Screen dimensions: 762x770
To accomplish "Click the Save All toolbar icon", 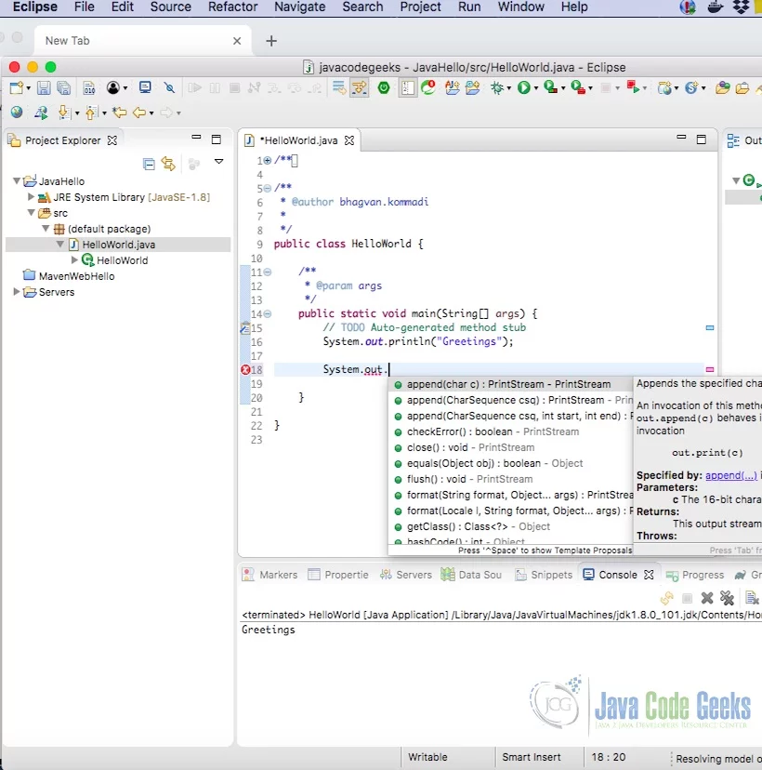I will coord(63,88).
